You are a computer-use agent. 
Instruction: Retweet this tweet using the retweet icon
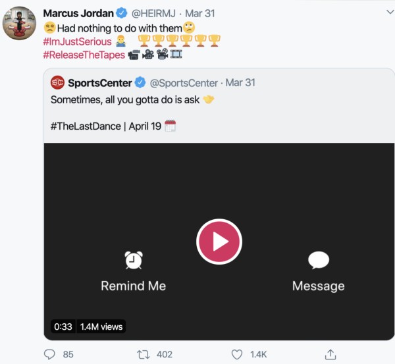[x=143, y=354]
